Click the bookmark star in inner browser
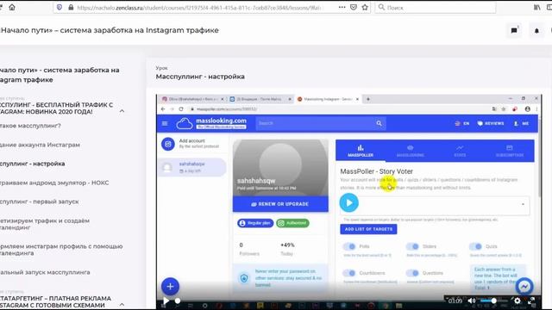The height and width of the screenshot is (310, 552). click(504, 109)
